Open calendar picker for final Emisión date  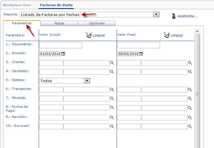(x=141, y=54)
